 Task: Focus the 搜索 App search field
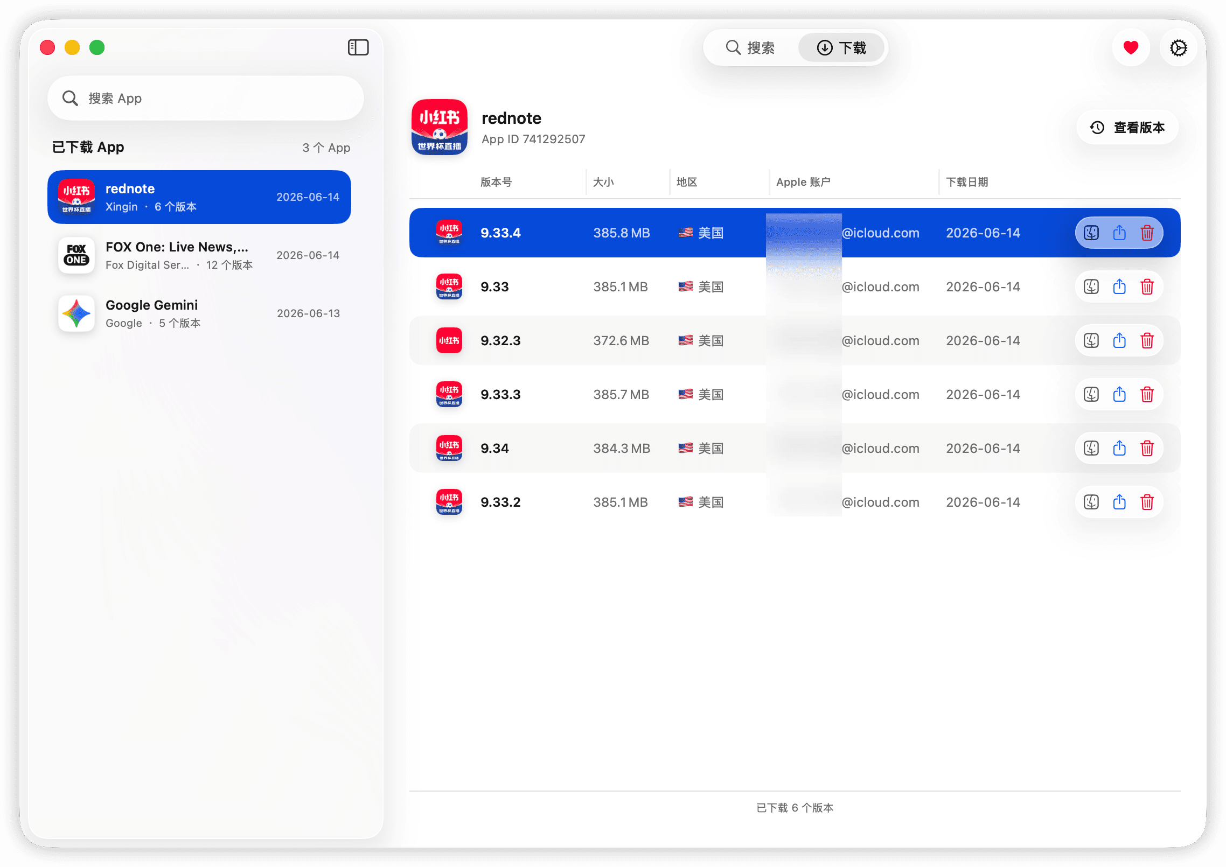[x=205, y=98]
